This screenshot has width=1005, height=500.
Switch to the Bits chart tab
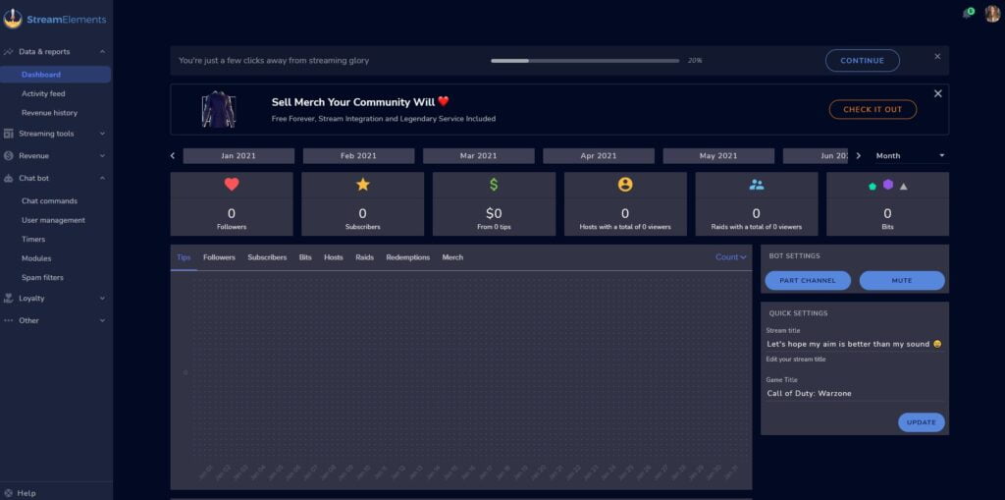click(x=305, y=257)
